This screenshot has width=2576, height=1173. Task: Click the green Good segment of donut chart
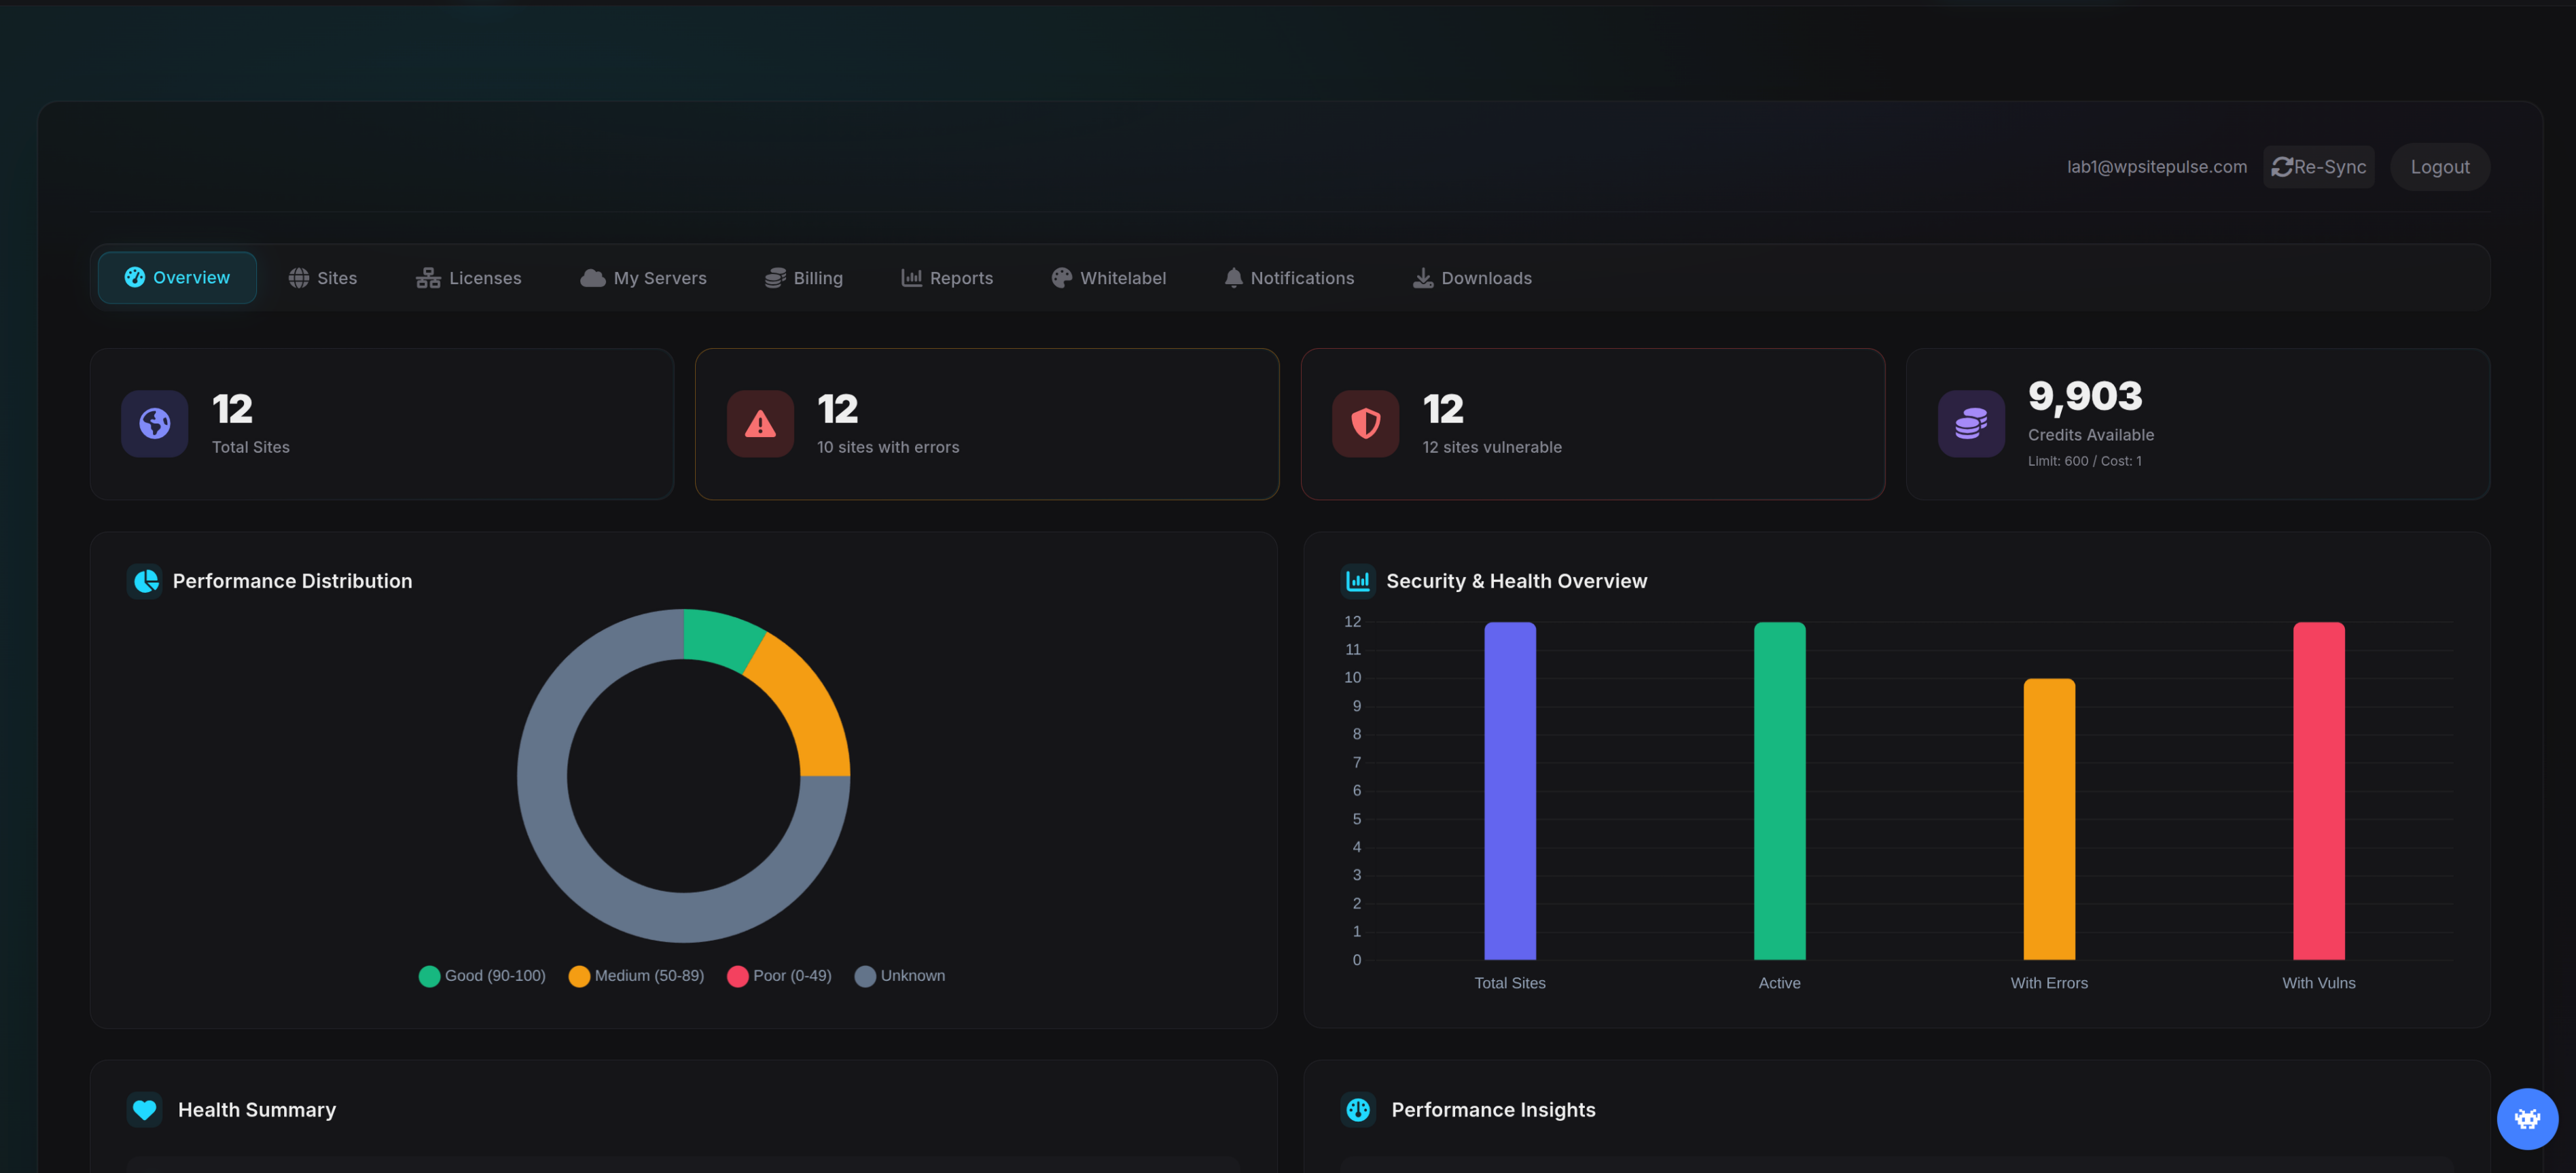722,638
